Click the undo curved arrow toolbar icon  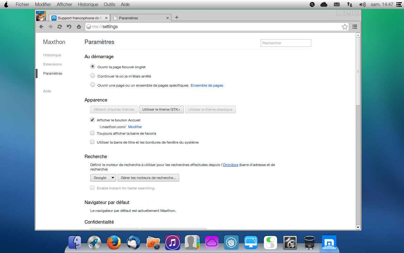click(x=69, y=27)
